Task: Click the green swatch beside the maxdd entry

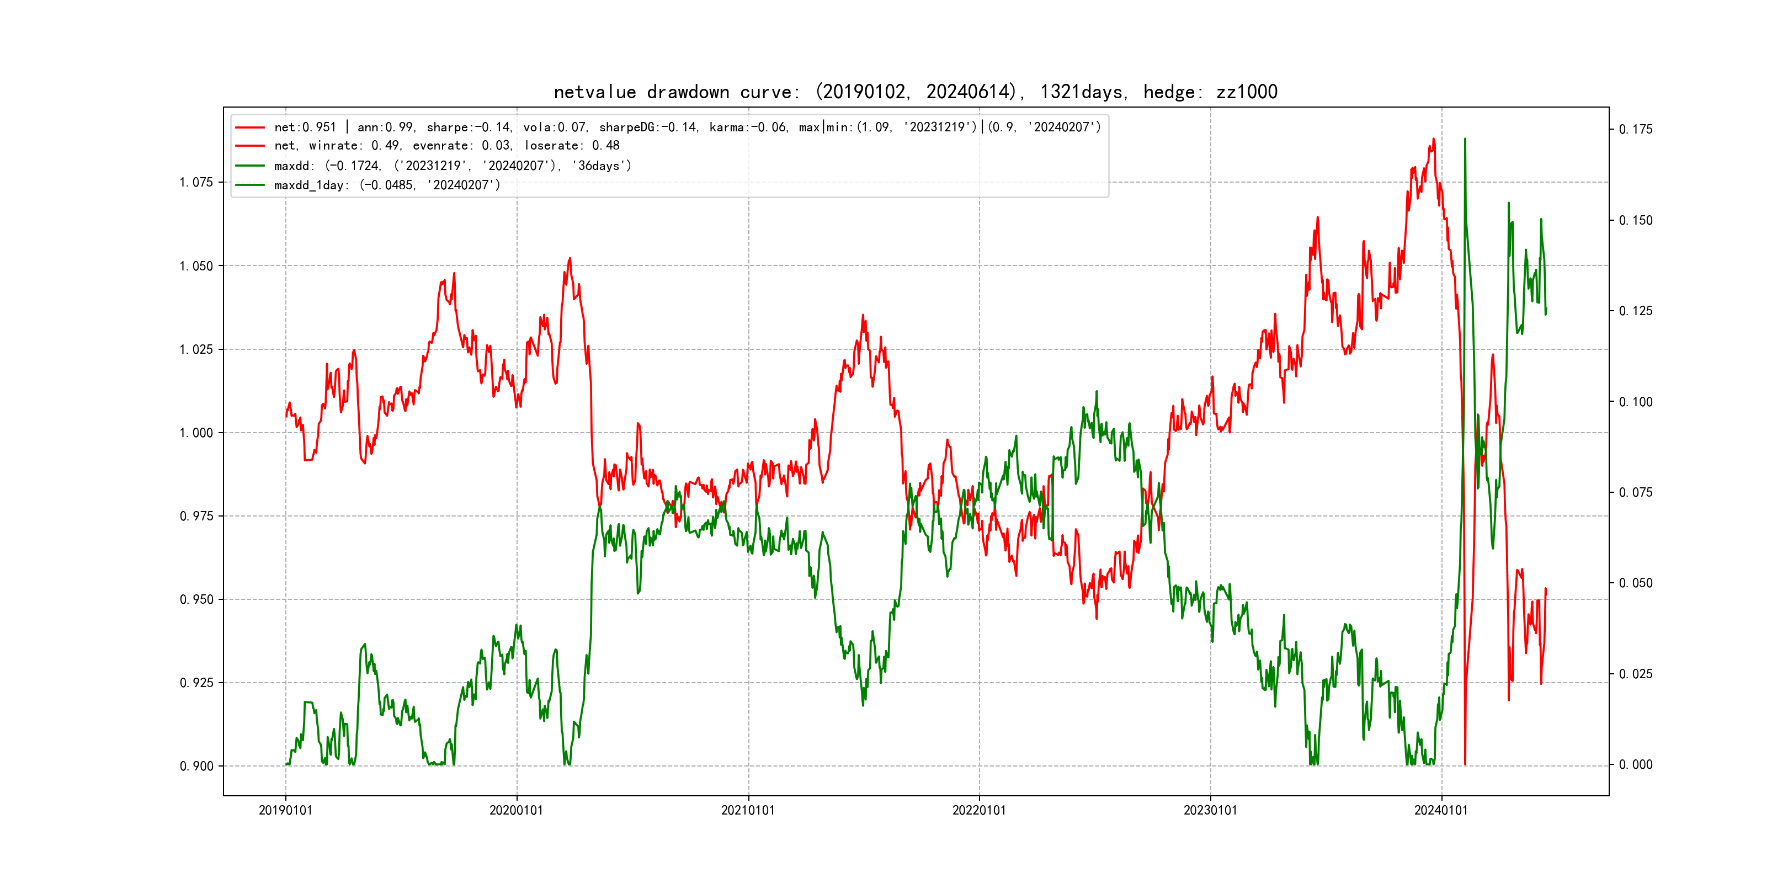Action: tap(250, 166)
